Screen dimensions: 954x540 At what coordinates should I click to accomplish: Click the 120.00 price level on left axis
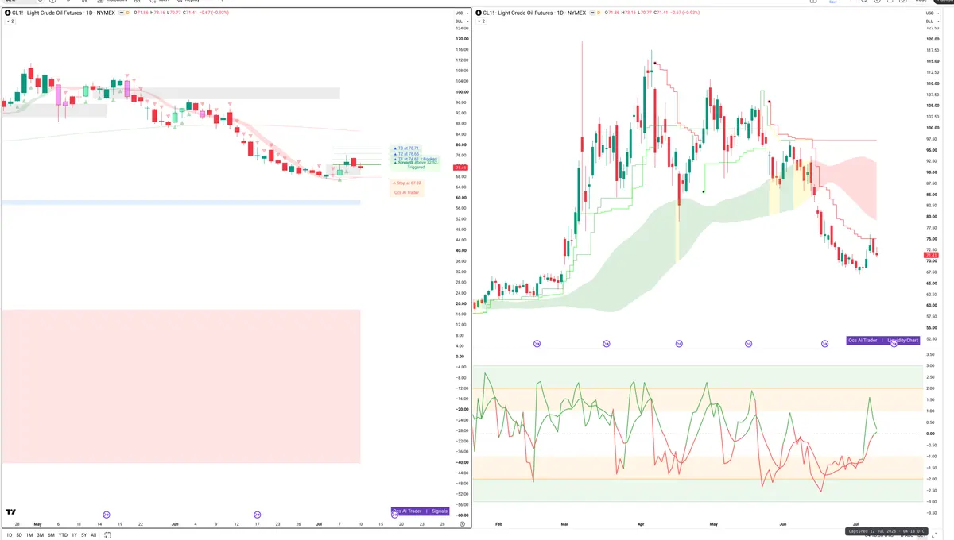tap(460, 39)
